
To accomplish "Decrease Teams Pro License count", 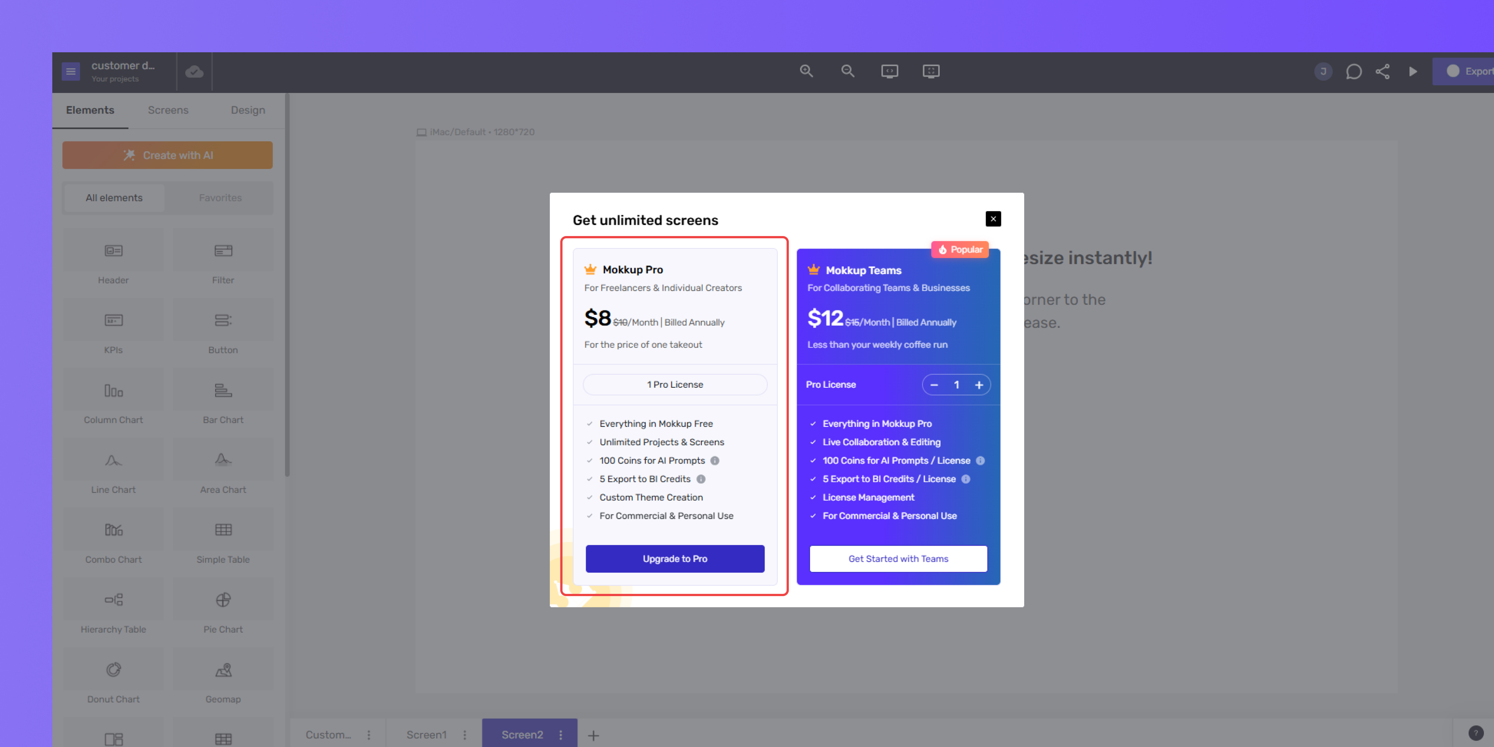I will tap(934, 385).
